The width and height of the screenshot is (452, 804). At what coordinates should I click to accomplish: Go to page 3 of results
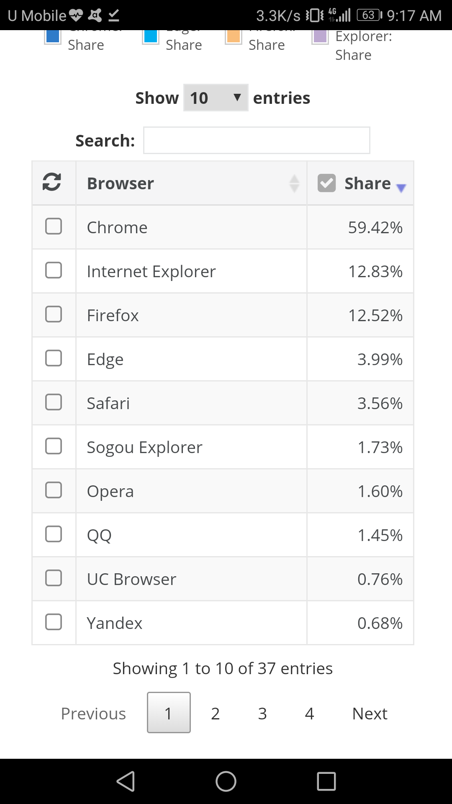click(x=262, y=713)
